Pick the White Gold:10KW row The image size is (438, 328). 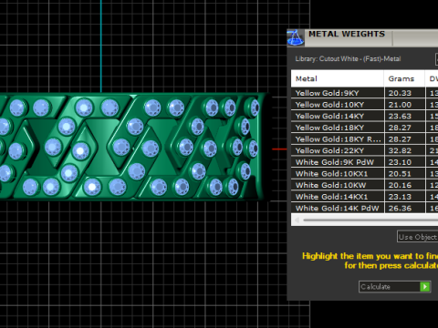(364, 185)
